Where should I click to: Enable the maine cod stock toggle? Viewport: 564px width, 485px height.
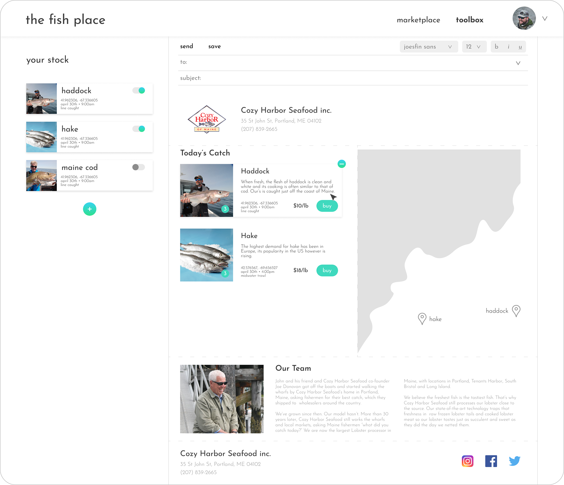[x=139, y=167]
